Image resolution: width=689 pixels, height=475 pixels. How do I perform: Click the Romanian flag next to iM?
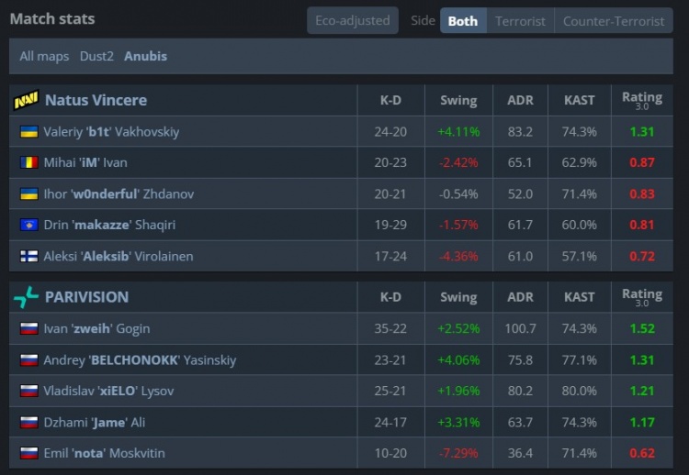click(28, 162)
